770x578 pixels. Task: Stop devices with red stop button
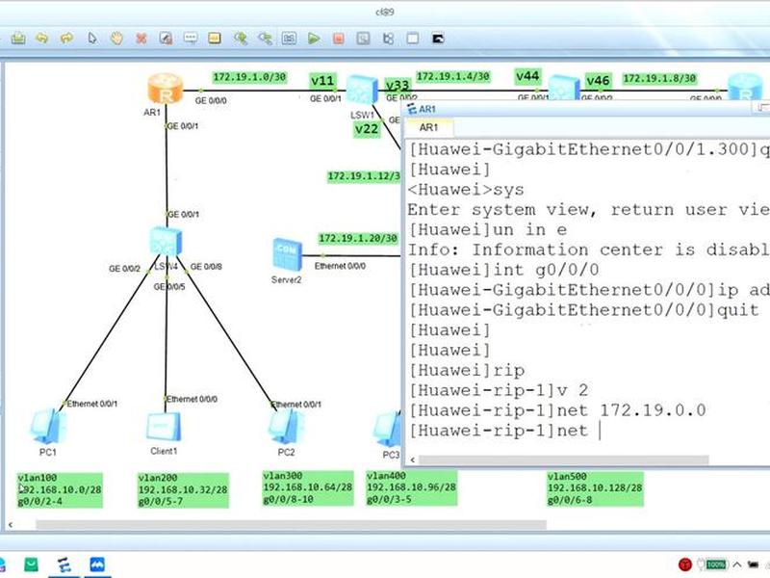click(x=339, y=38)
